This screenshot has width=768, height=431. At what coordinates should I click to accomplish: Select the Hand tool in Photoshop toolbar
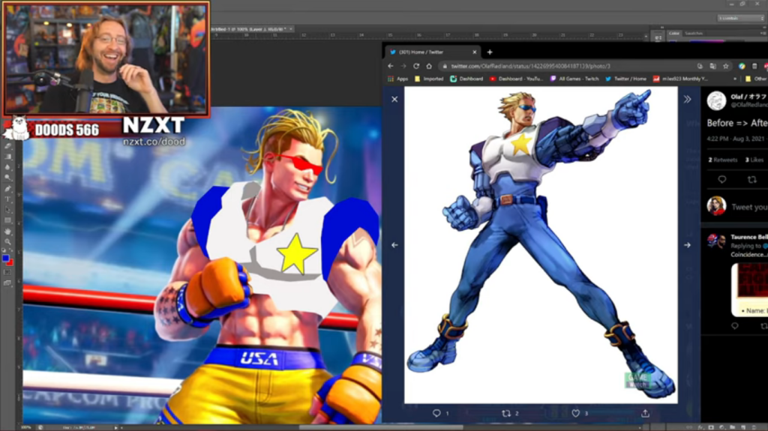[7, 232]
